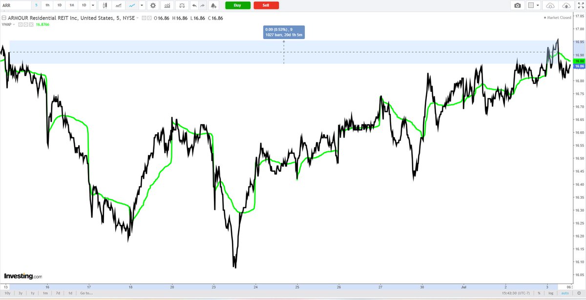Toggle log scale on the price axis
Viewport: 586px width, 300px height.
coord(551,293)
